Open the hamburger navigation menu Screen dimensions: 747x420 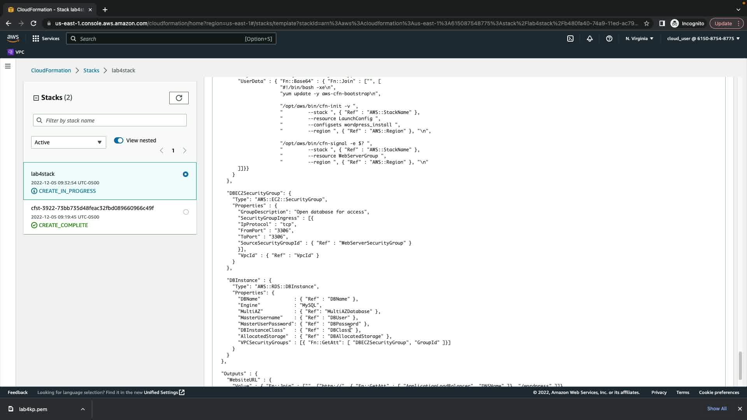click(x=7, y=66)
